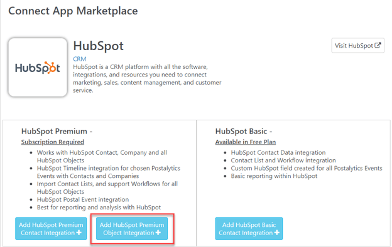392x247 pixels.
Task: Add HubSpot Basic Contact Integration
Action: point(249,229)
